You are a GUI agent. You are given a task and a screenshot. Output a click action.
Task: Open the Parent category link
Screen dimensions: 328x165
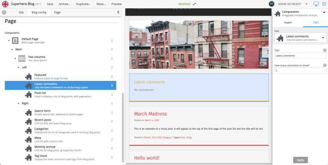point(147,137)
